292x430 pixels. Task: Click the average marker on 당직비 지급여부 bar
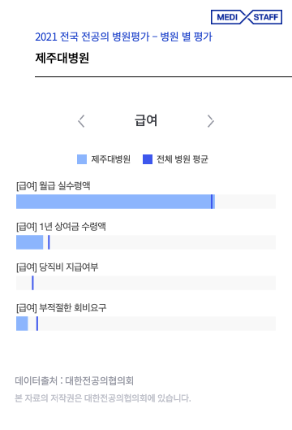point(32,283)
